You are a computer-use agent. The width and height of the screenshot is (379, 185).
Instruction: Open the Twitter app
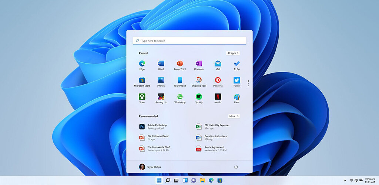(237, 82)
